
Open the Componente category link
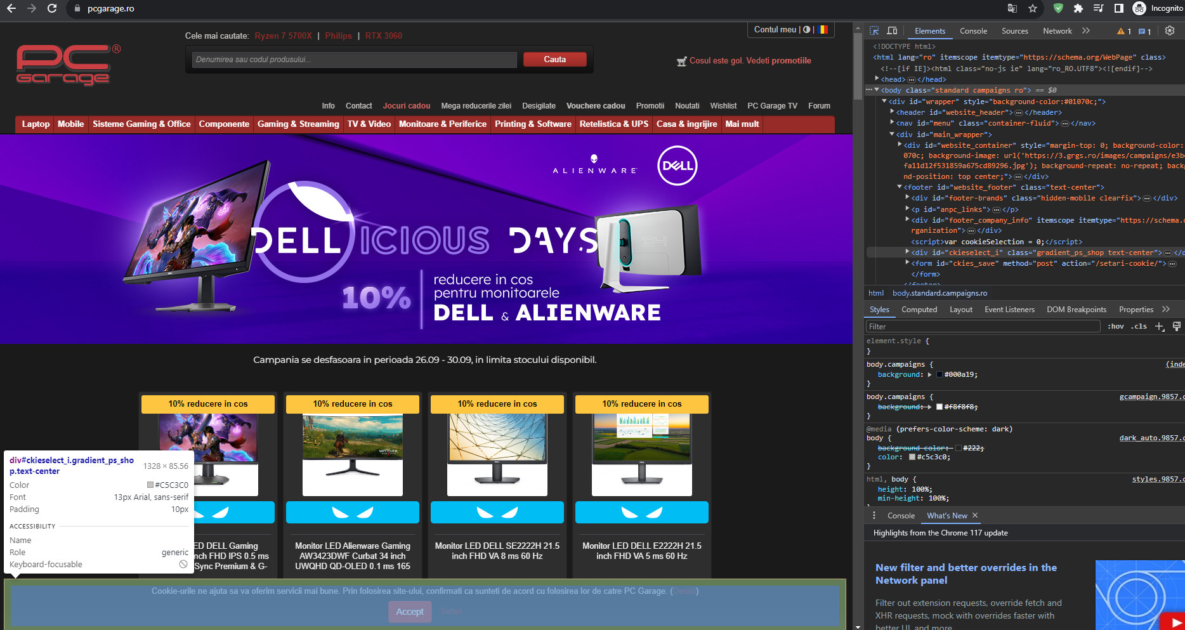(x=224, y=124)
